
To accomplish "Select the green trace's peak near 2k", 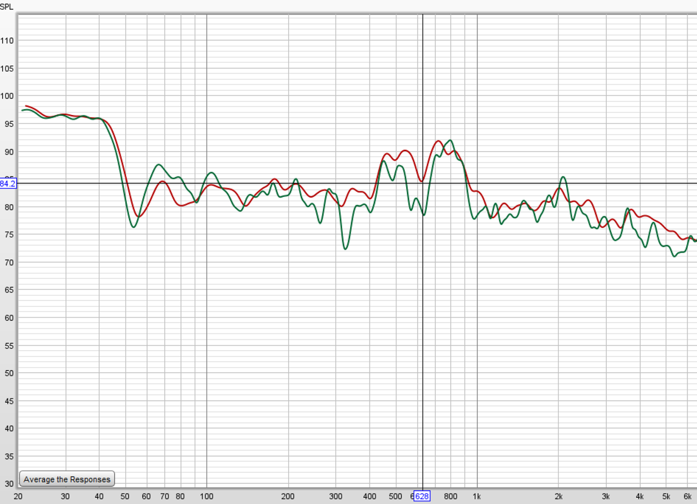I will 563,177.
